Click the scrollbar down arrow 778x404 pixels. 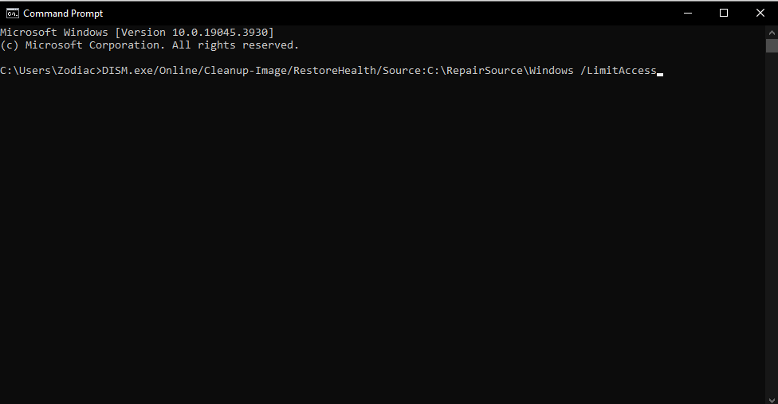(771, 397)
